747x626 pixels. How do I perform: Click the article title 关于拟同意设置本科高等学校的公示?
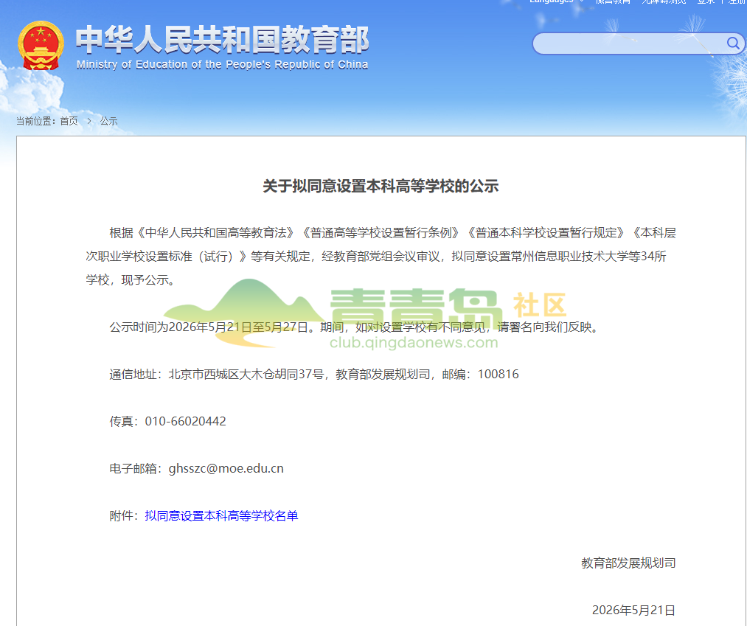point(381,186)
